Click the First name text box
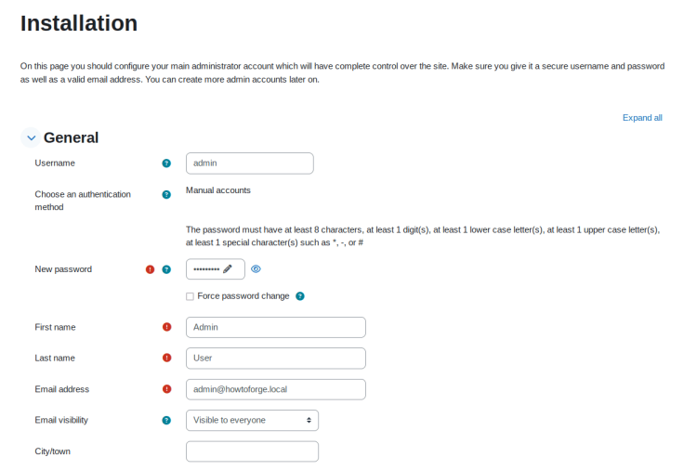Image resolution: width=697 pixels, height=470 pixels. (276, 327)
